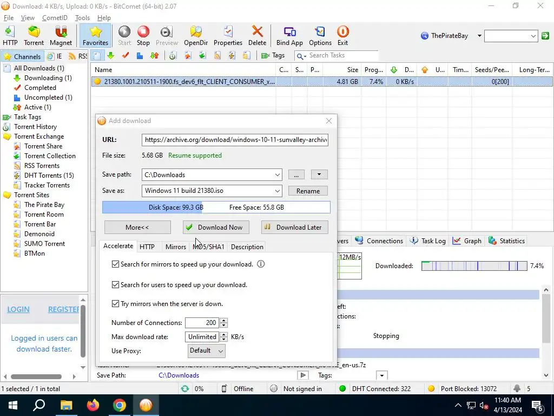Close the Add download dialog
The height and width of the screenshot is (416, 554).
pyautogui.click(x=329, y=121)
